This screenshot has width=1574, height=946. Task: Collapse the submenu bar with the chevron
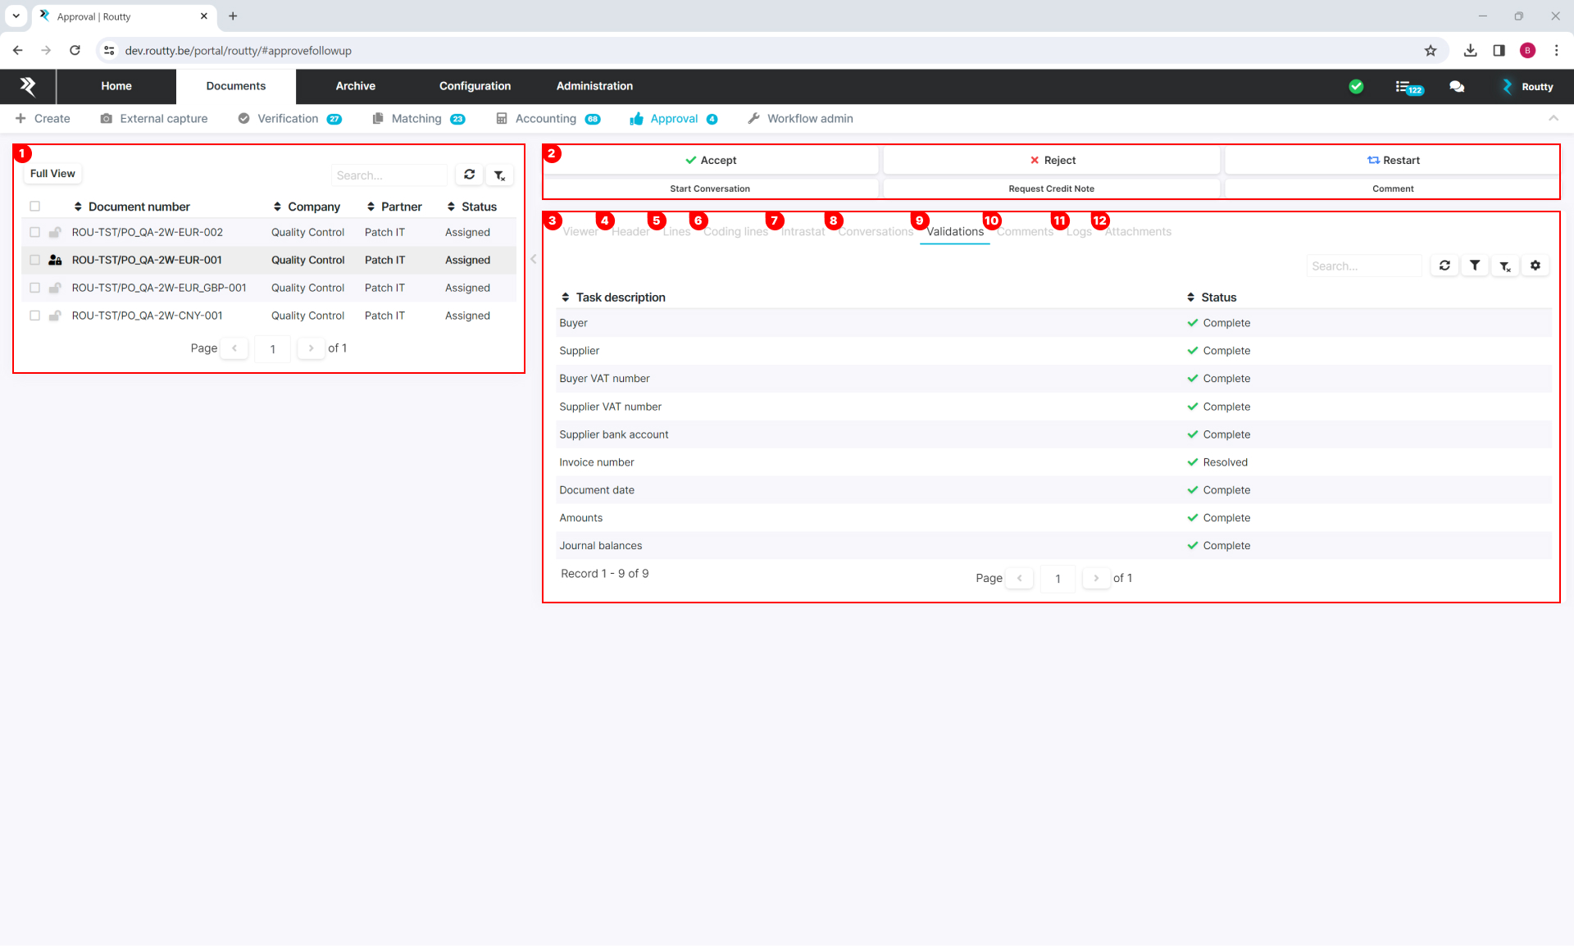pyautogui.click(x=1553, y=119)
